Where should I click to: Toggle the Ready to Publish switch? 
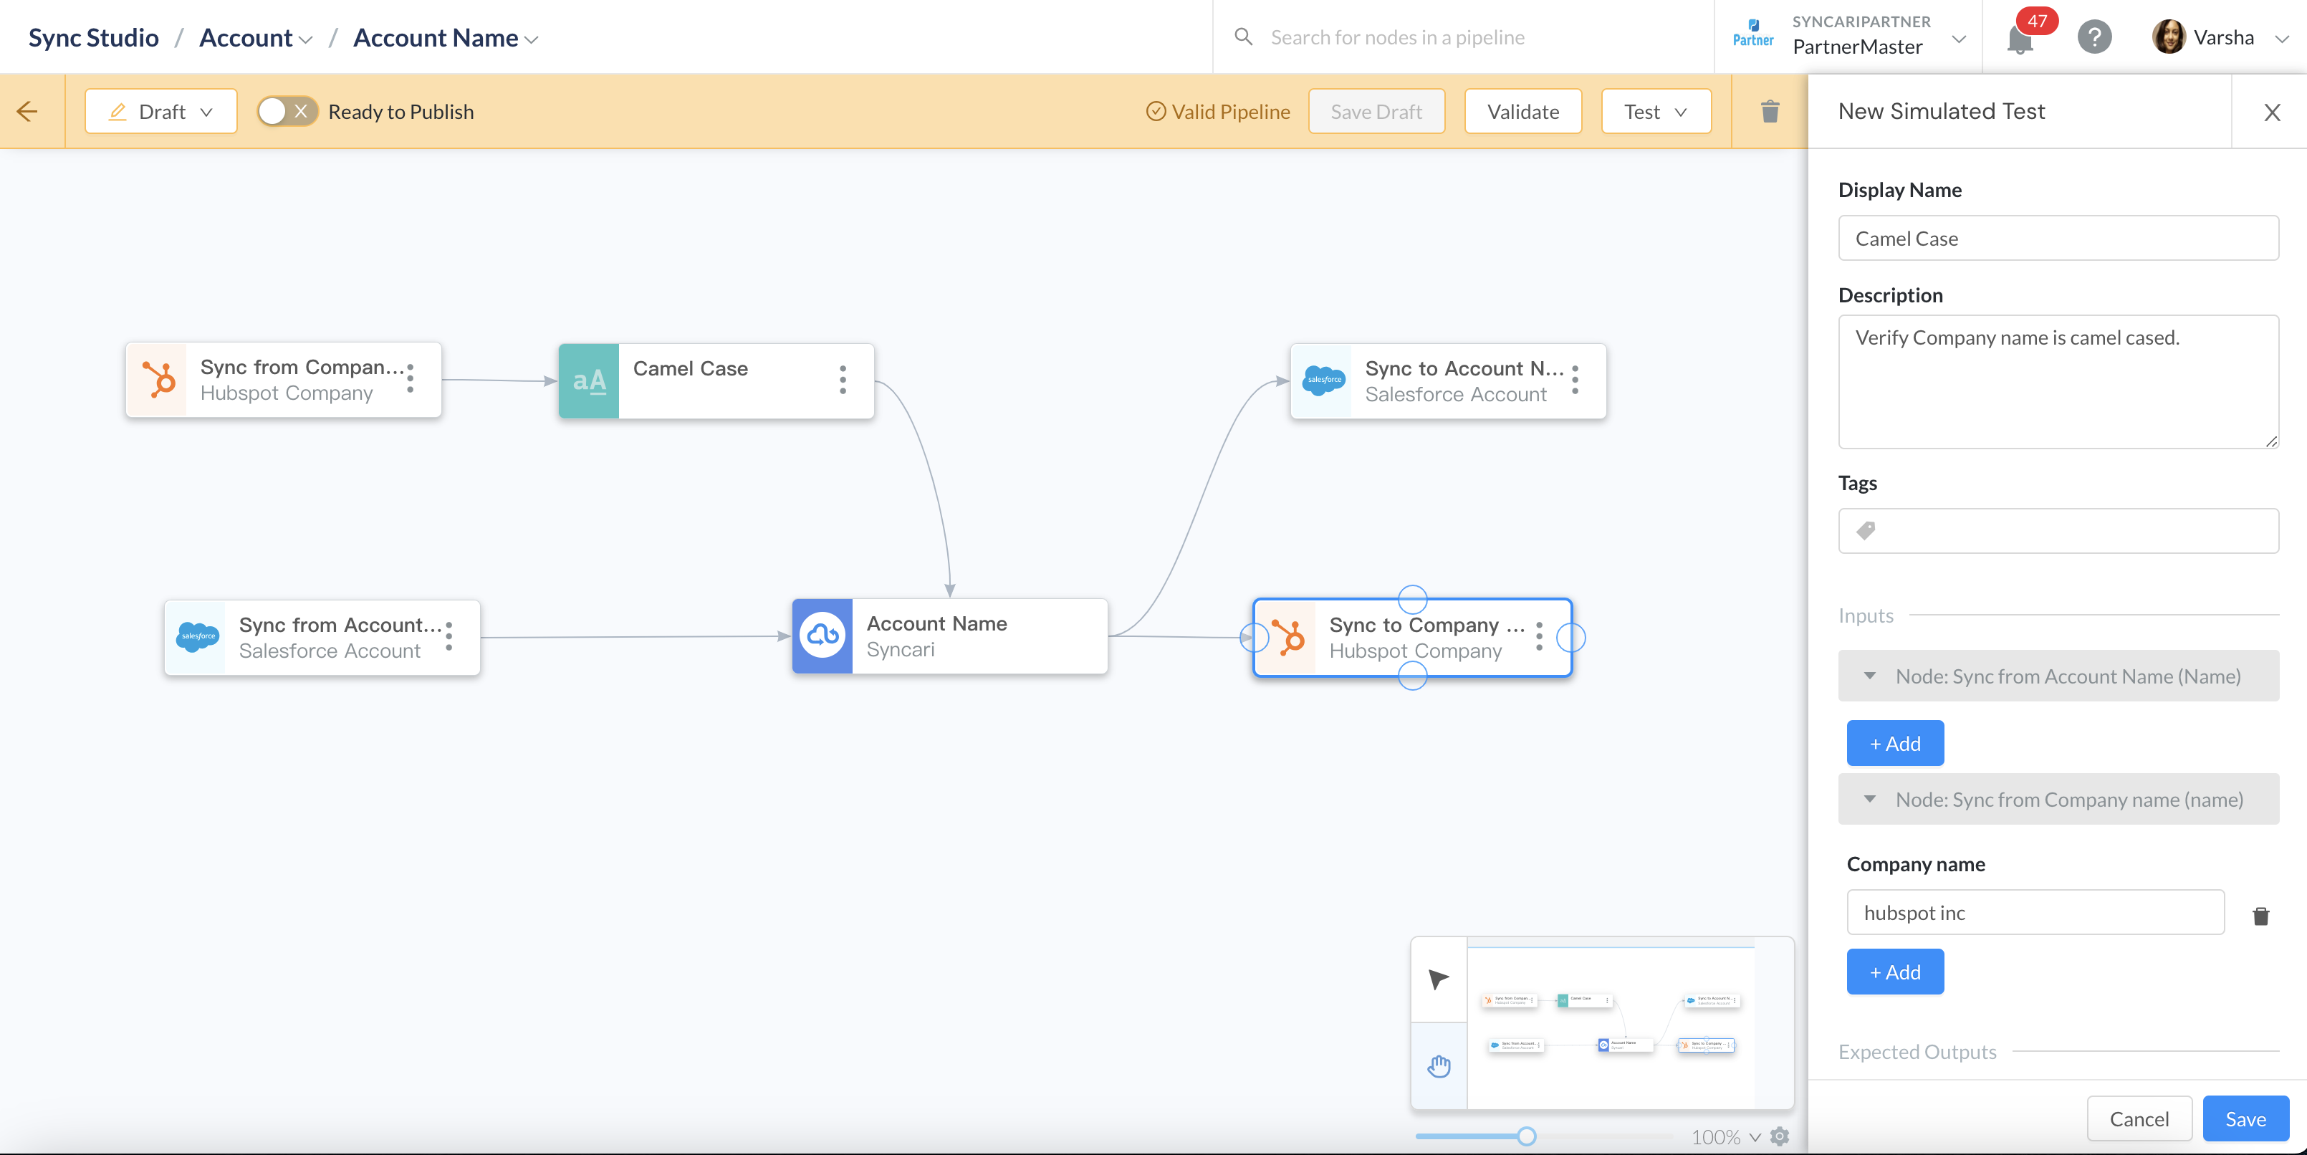287,112
